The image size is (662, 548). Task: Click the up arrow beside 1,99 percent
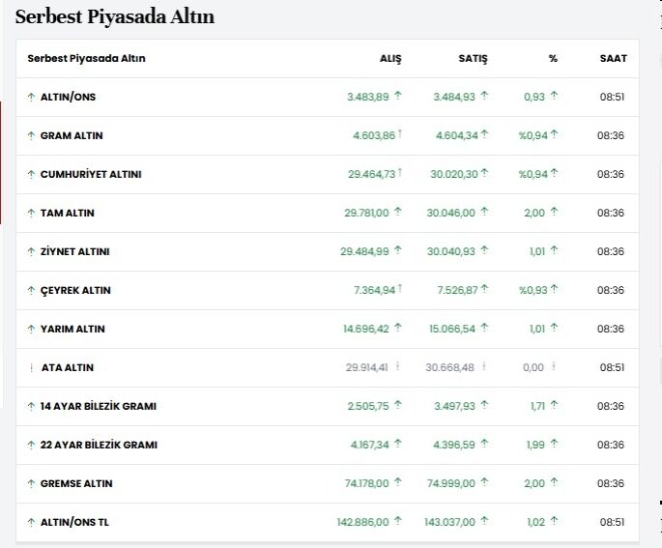555,445
